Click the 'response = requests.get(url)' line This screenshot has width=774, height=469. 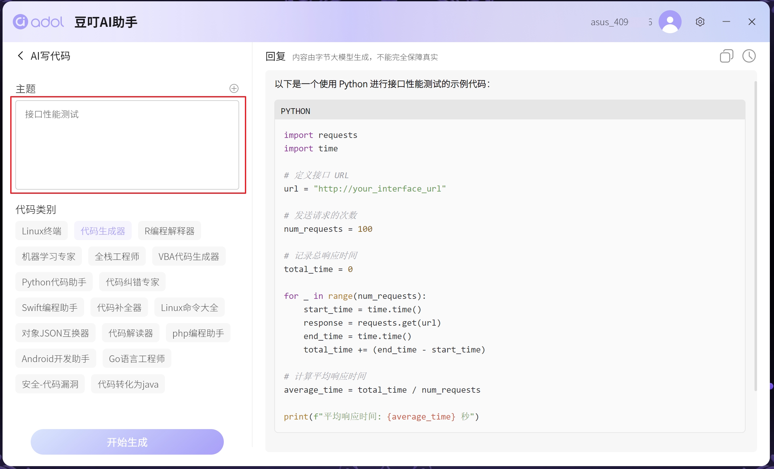point(372,323)
